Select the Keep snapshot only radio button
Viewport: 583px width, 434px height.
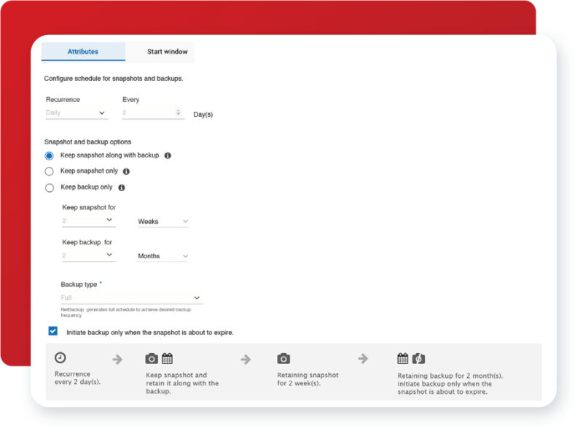tap(50, 171)
